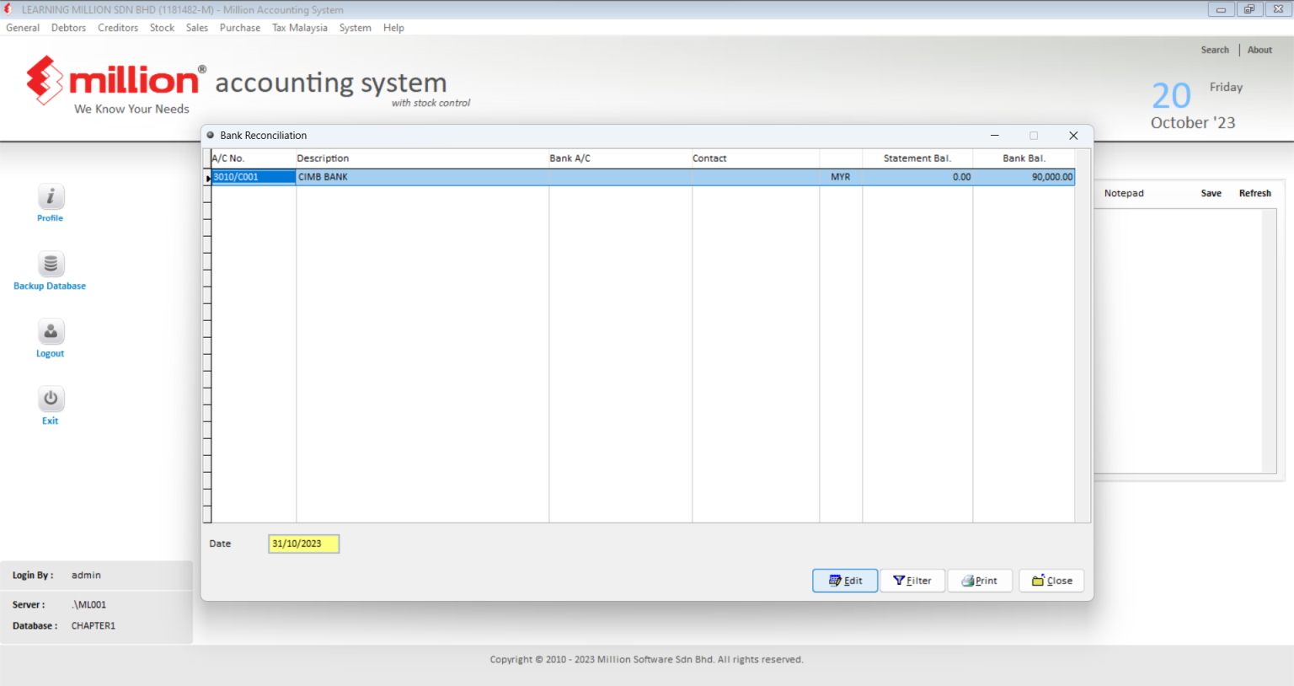Open the Sales menu
1294x686 pixels.
(197, 28)
